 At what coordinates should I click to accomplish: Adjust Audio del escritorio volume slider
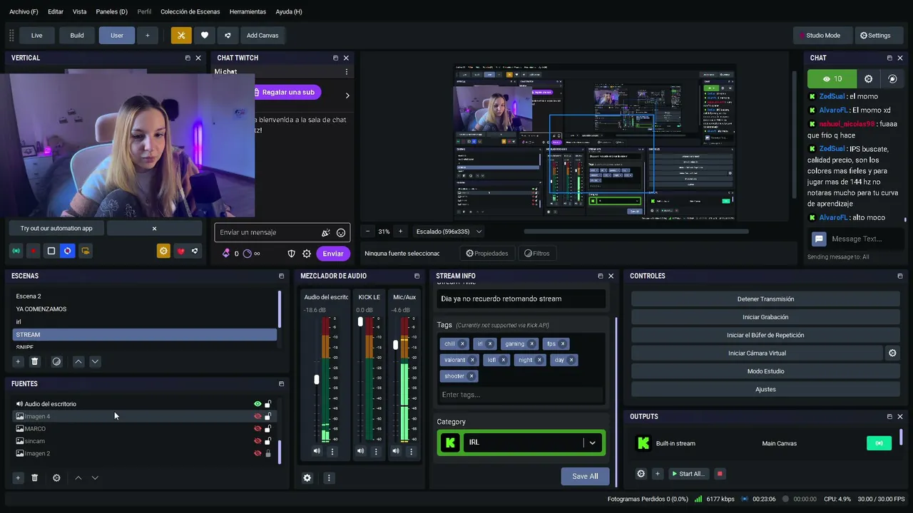pos(317,380)
